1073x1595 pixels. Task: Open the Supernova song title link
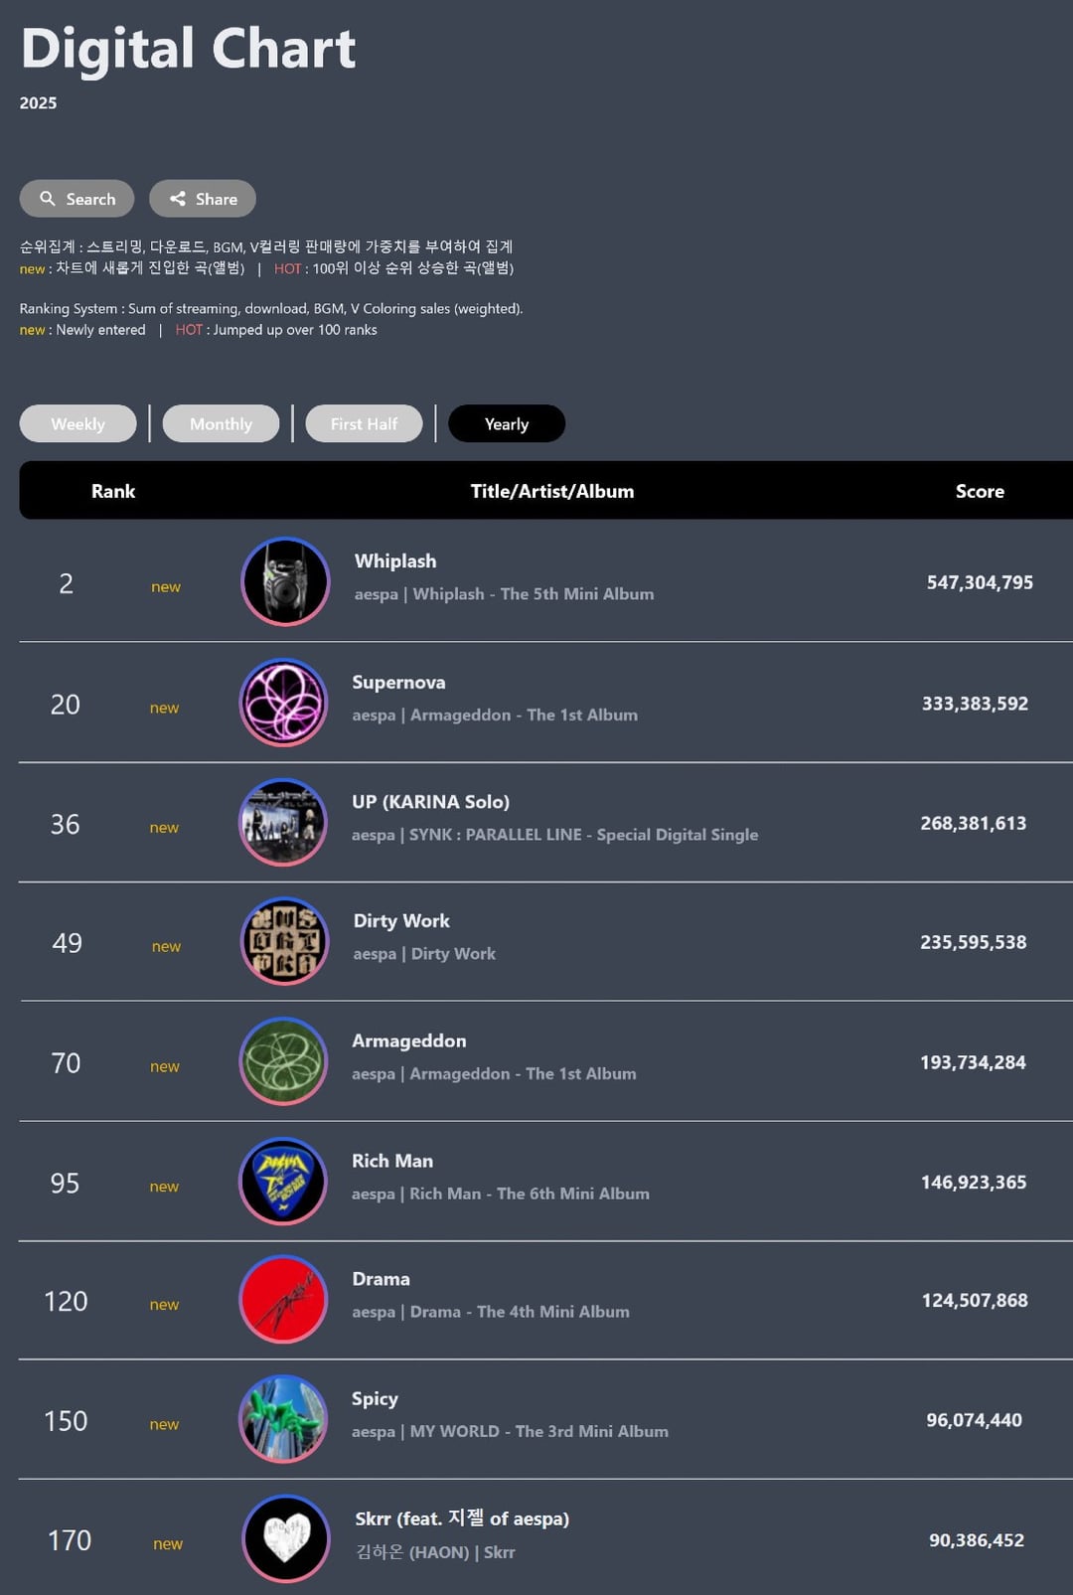[398, 683]
